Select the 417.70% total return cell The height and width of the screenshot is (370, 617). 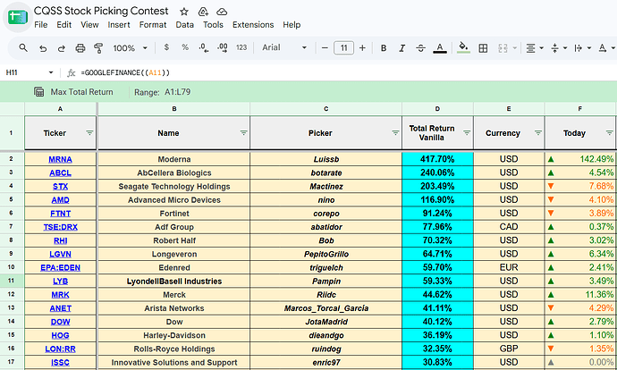[437, 159]
